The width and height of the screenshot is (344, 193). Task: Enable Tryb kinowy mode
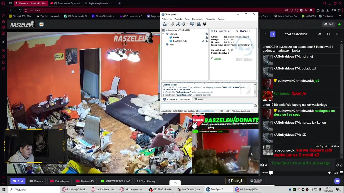pos(146,181)
